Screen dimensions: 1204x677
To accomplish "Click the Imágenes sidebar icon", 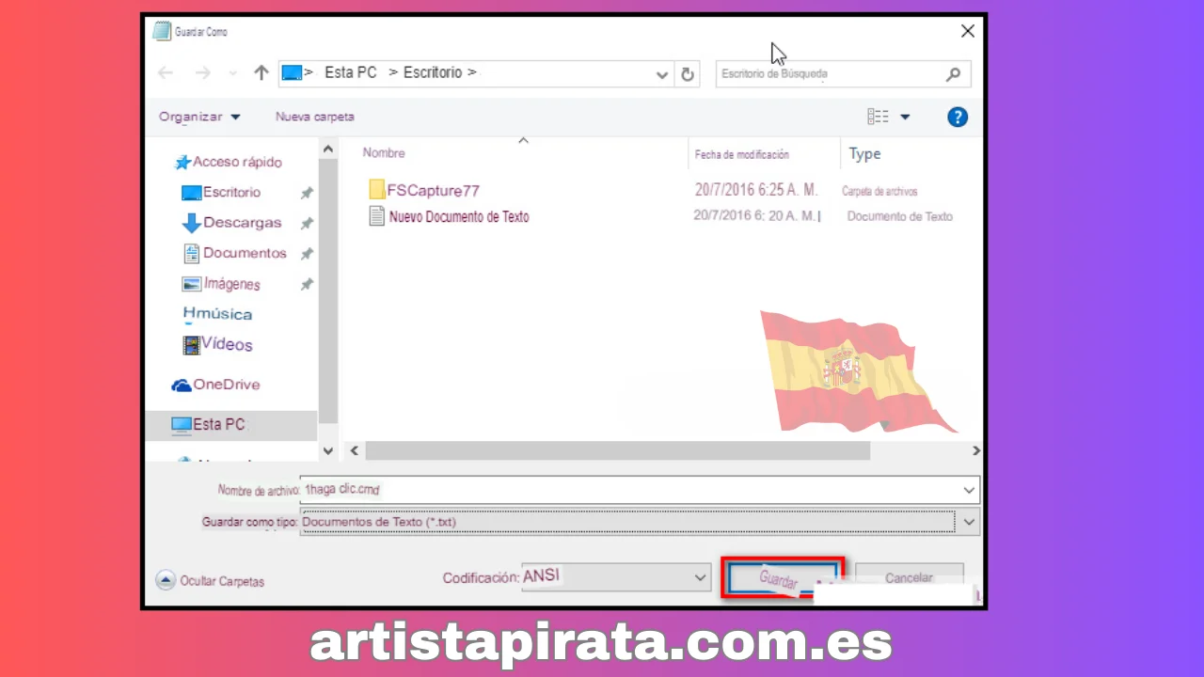I will [191, 283].
